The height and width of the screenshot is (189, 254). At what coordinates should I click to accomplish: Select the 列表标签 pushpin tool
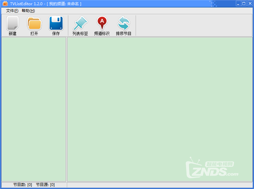coord(80,25)
